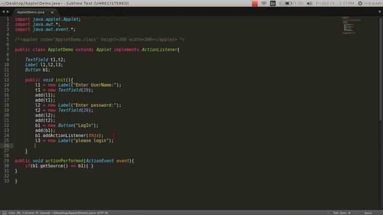The height and width of the screenshot is (215, 383).
Task: Open the battery status indicator
Action: pyautogui.click(x=294, y=4)
